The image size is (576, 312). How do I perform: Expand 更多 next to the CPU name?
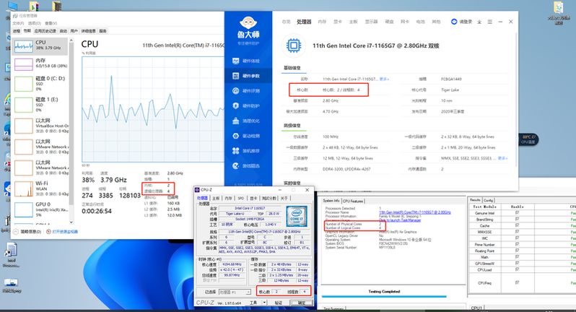point(384,79)
